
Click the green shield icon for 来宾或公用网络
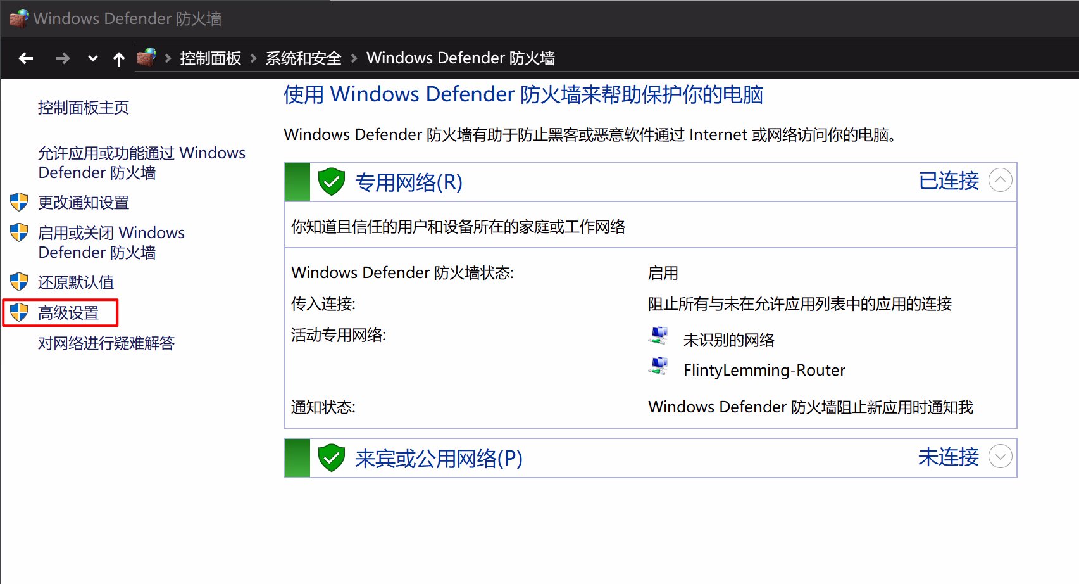[331, 458]
